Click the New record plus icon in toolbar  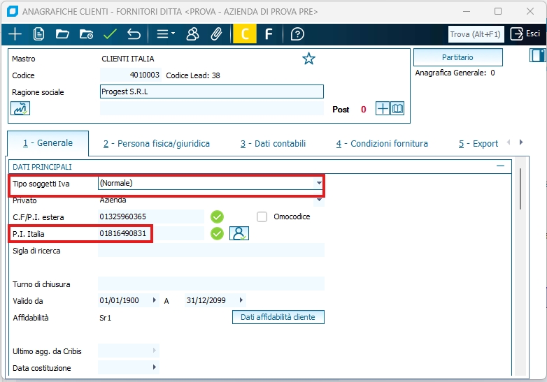[x=15, y=34]
